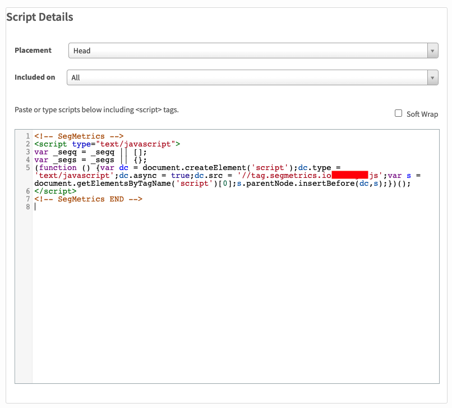Screen dimensions: 452x408
Task: Click the closing script tag on line 6
Action: pyautogui.click(x=56, y=191)
